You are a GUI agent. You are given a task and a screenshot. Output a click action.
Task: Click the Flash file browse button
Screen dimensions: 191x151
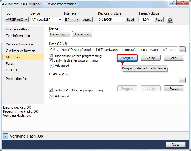coord(182,49)
